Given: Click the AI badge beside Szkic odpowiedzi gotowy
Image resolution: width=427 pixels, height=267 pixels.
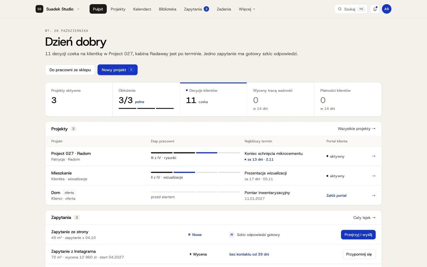Looking at the screenshot, I should [232, 235].
